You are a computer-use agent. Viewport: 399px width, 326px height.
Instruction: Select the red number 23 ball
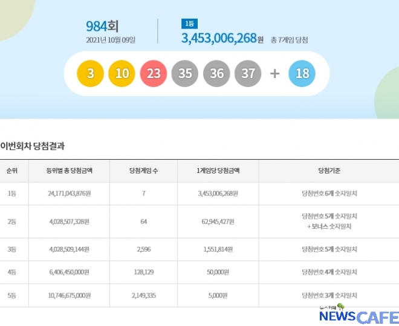coord(154,74)
